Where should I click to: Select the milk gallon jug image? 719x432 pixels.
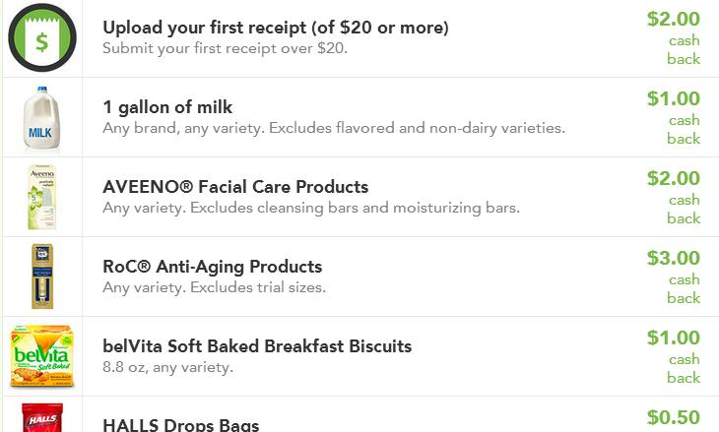[41, 118]
